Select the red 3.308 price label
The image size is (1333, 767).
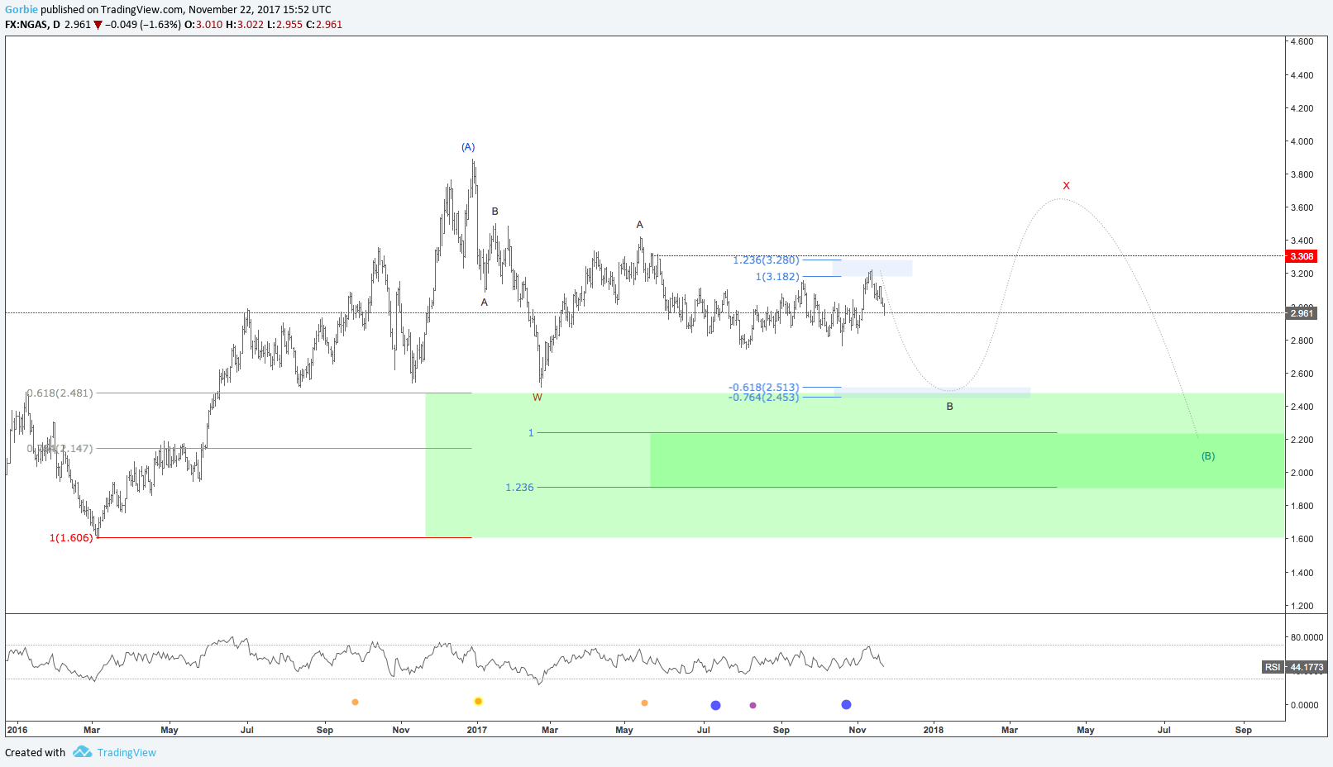coord(1302,256)
